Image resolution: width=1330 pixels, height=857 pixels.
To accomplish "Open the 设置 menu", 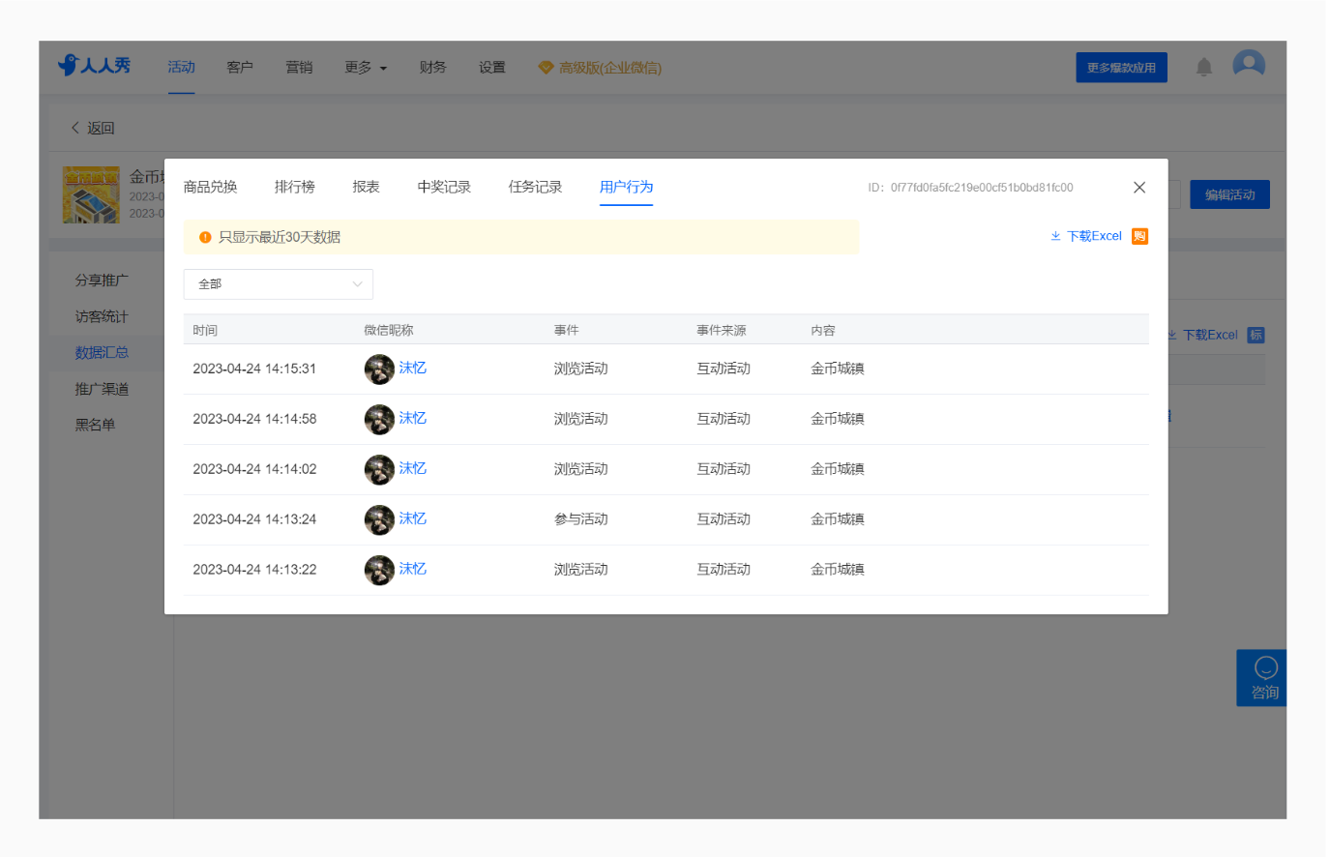I will coord(492,68).
